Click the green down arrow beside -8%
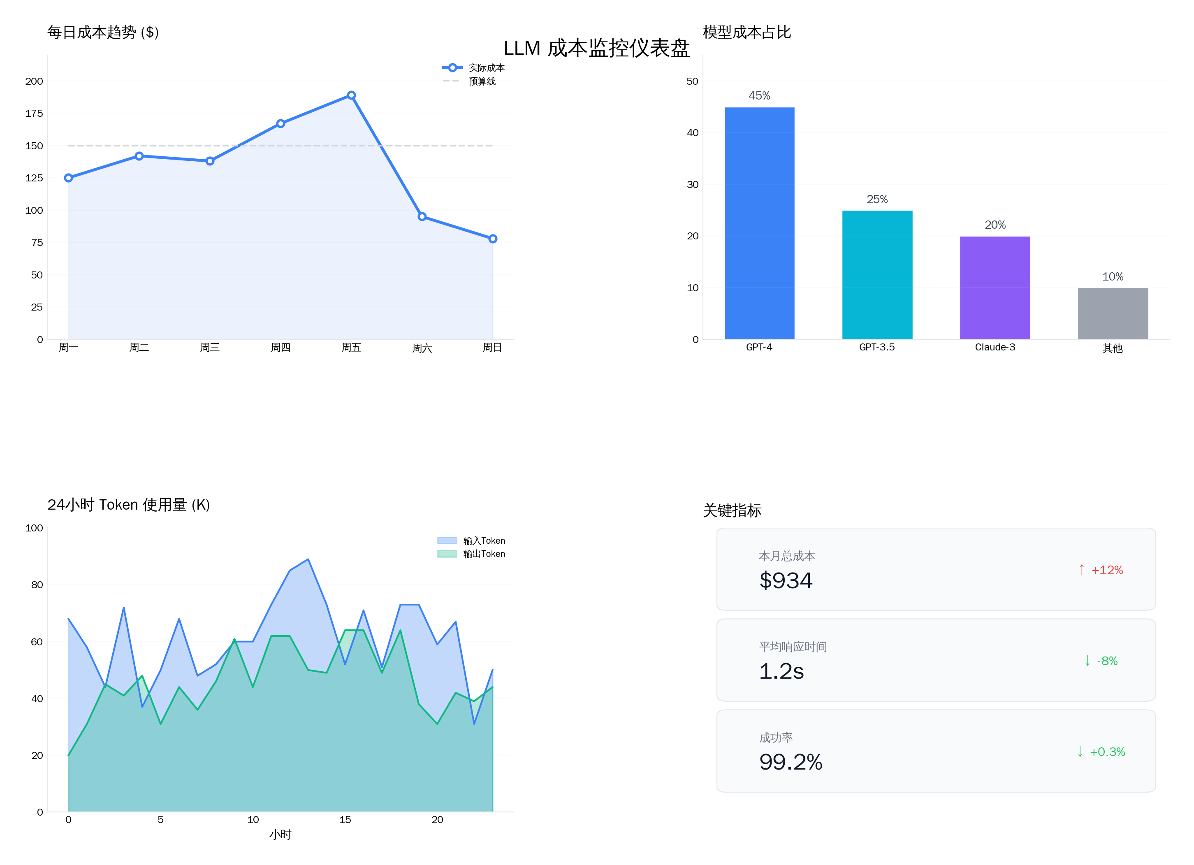The width and height of the screenshot is (1194, 865). pos(1087,660)
